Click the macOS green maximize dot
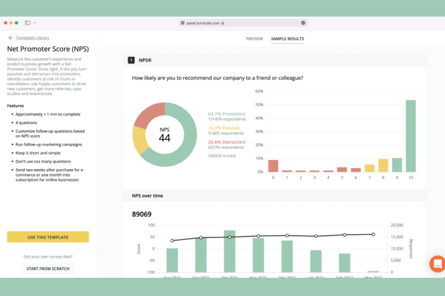Image resolution: width=445 pixels, height=296 pixels. point(16,22)
